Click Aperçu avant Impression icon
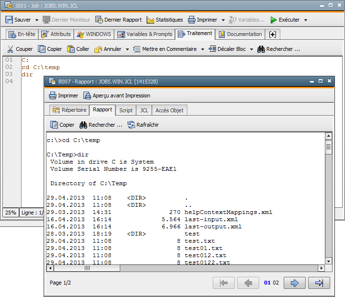 pyautogui.click(x=88, y=95)
